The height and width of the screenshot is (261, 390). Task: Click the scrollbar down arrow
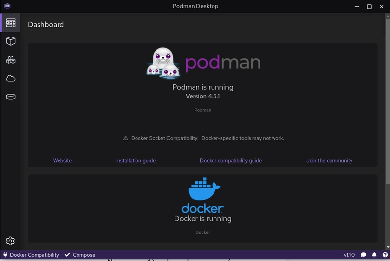(388, 247)
